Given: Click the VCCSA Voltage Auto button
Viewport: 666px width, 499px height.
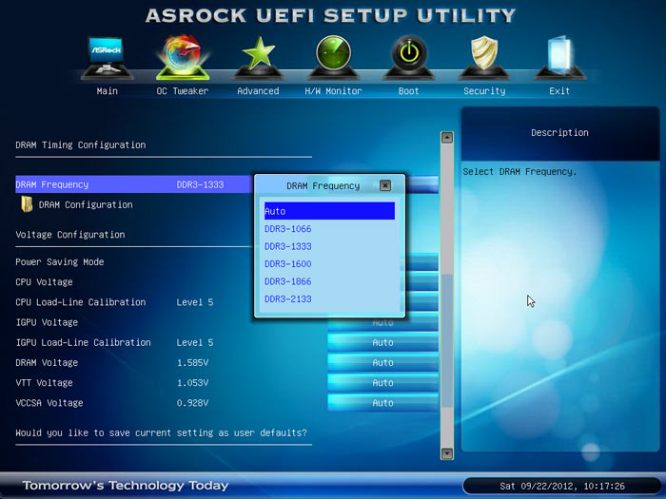Looking at the screenshot, I should 382,403.
